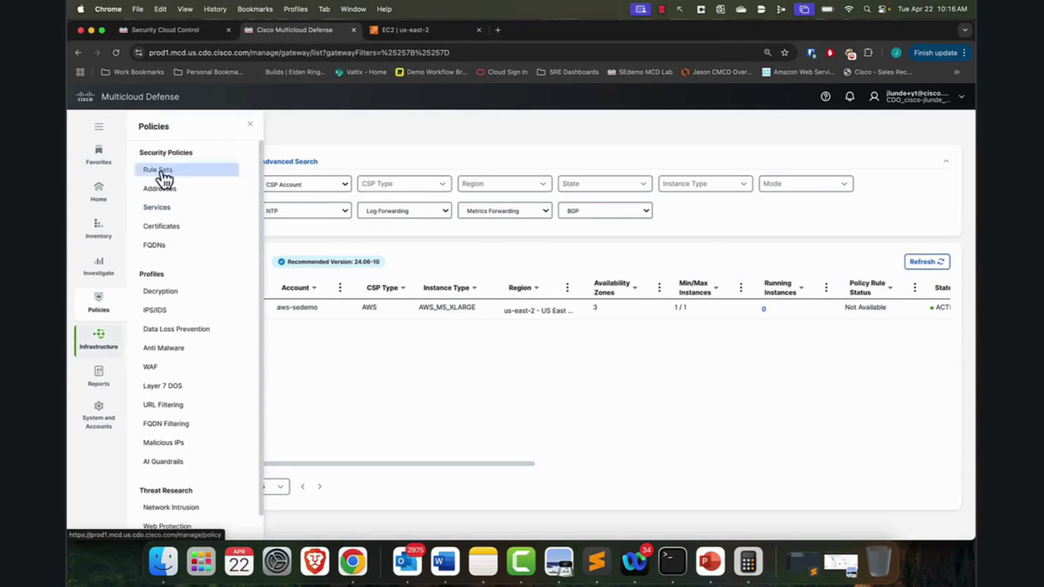Open the user profile icon

(x=874, y=96)
